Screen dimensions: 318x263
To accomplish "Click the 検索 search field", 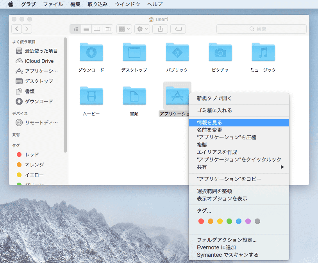I will (261, 29).
